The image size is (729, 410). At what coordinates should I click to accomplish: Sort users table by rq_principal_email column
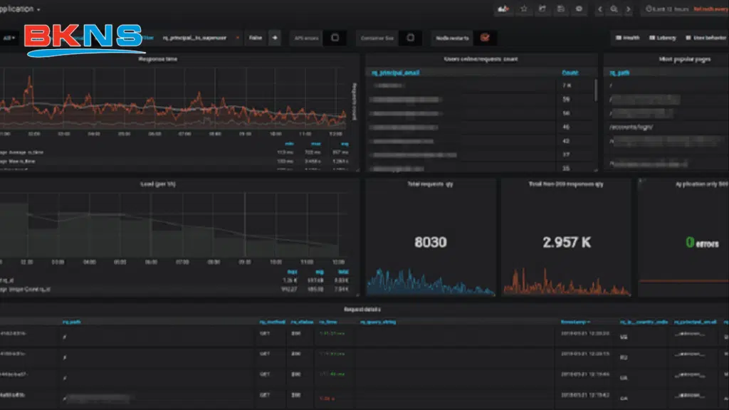click(x=395, y=73)
